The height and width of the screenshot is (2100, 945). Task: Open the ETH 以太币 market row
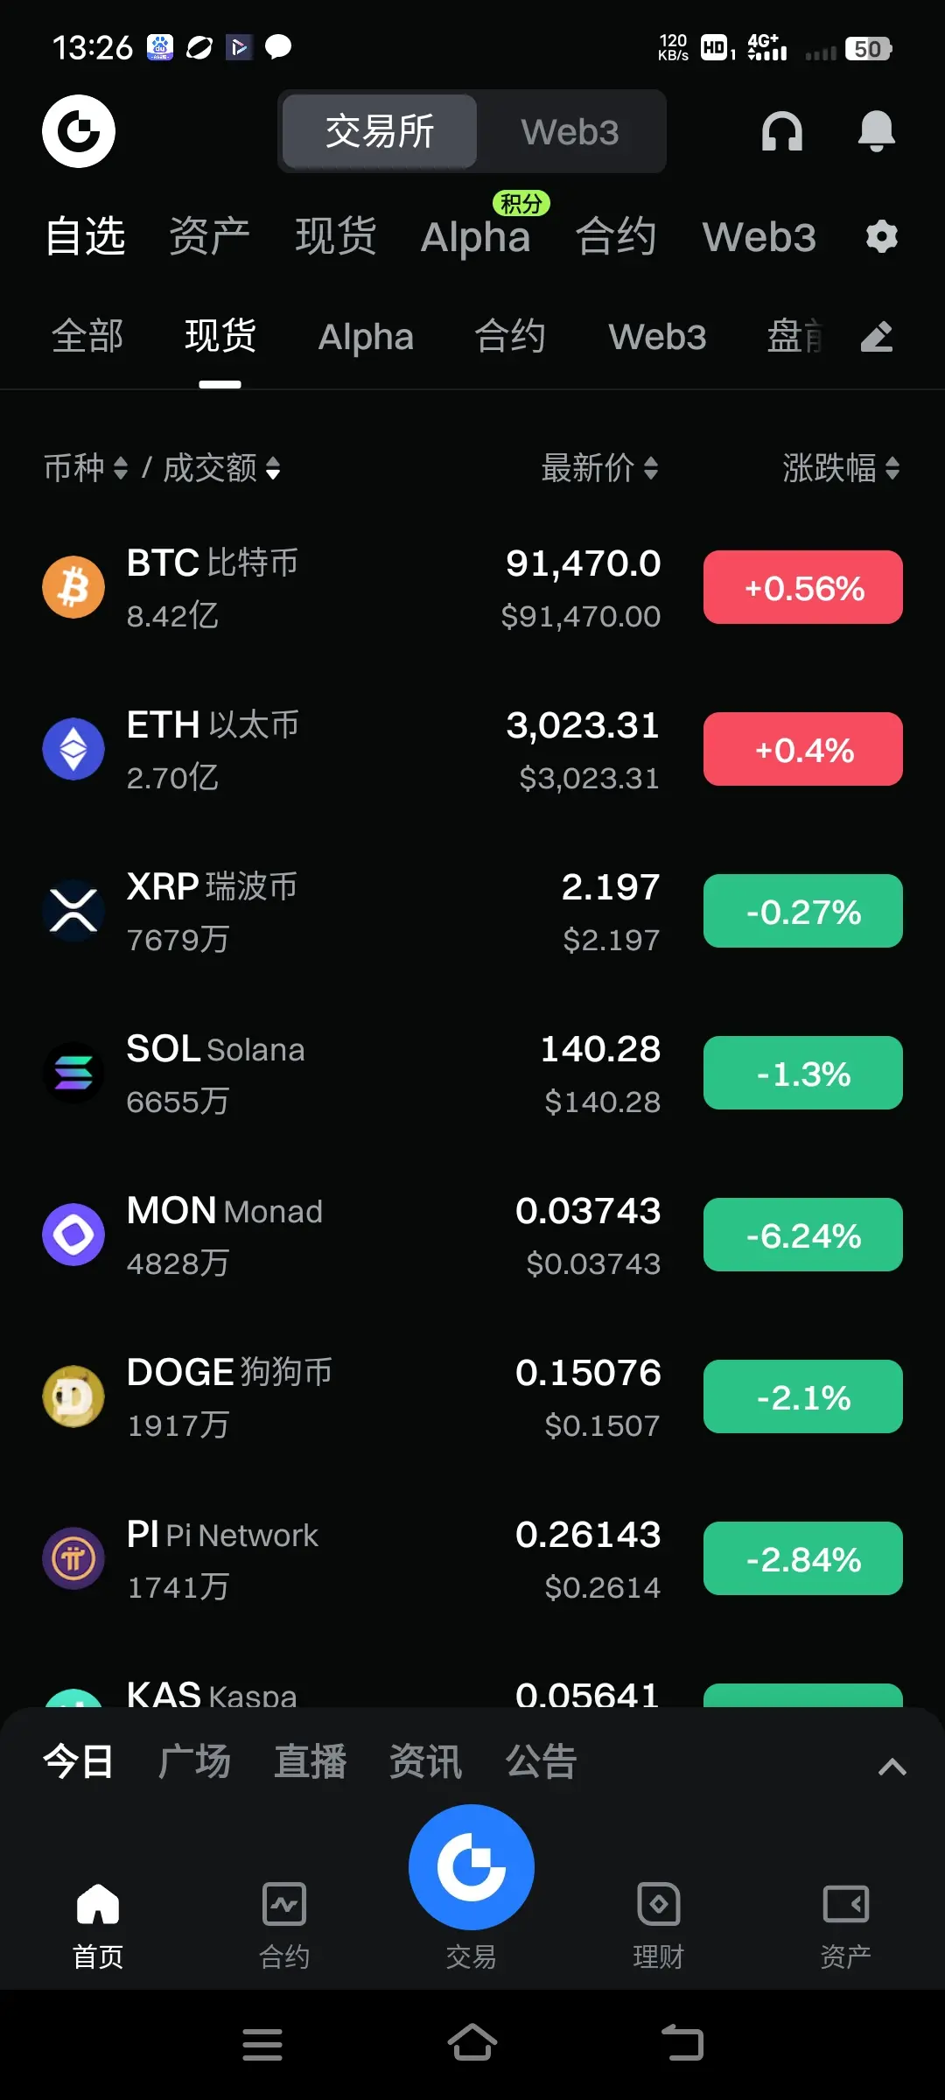(472, 750)
